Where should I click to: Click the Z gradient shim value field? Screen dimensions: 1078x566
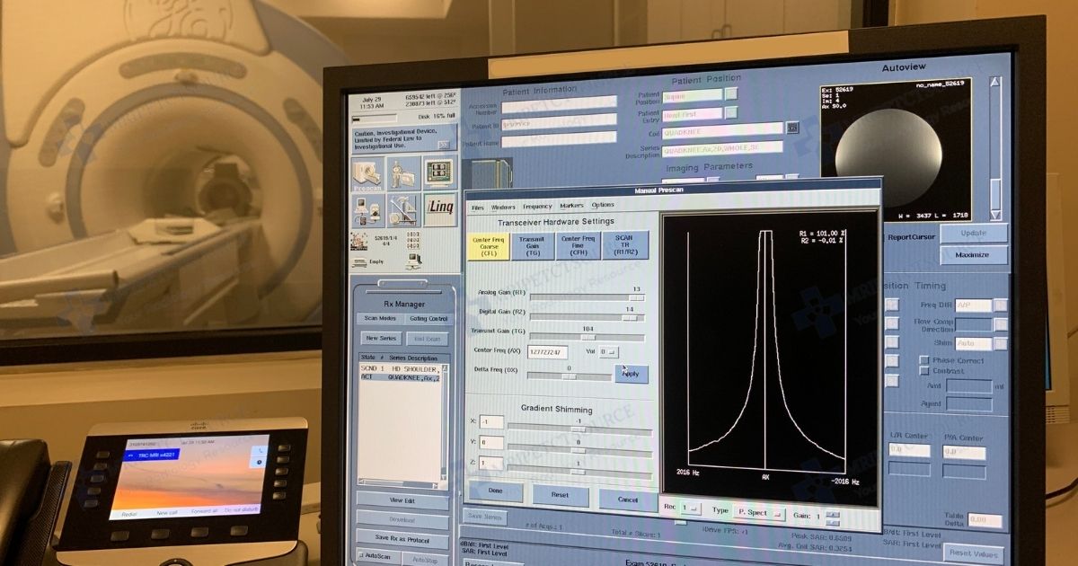point(491,464)
